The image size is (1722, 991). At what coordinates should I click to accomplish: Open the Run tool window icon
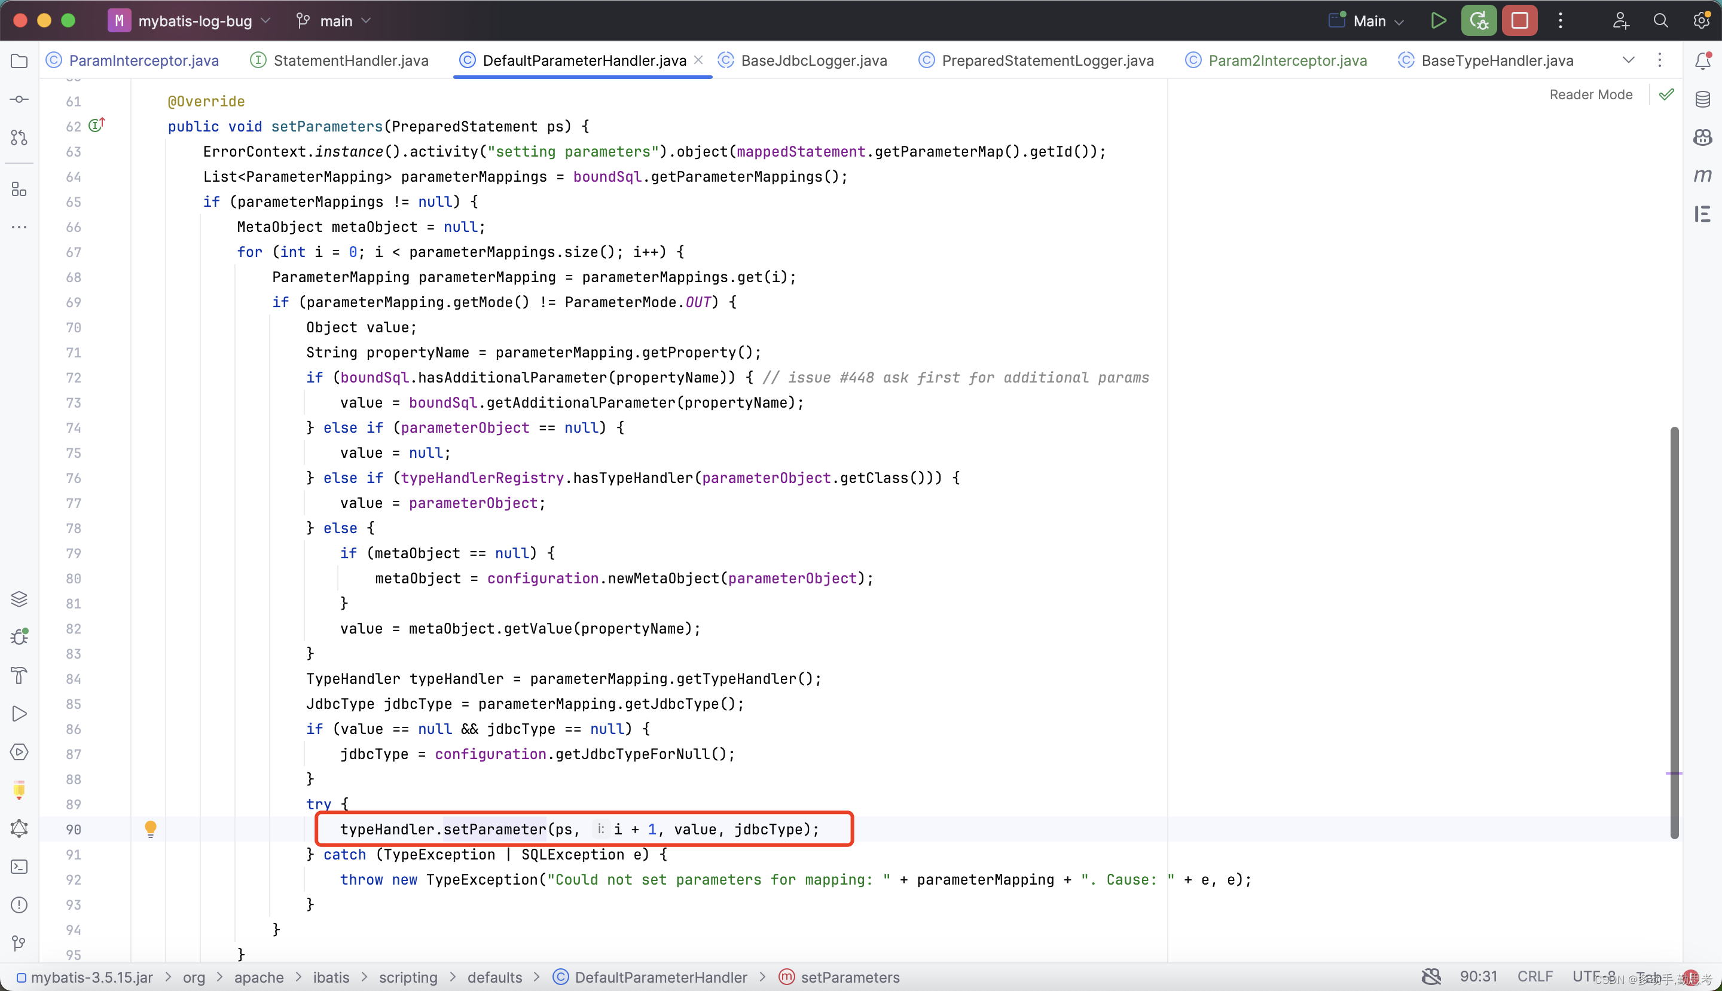click(x=19, y=714)
